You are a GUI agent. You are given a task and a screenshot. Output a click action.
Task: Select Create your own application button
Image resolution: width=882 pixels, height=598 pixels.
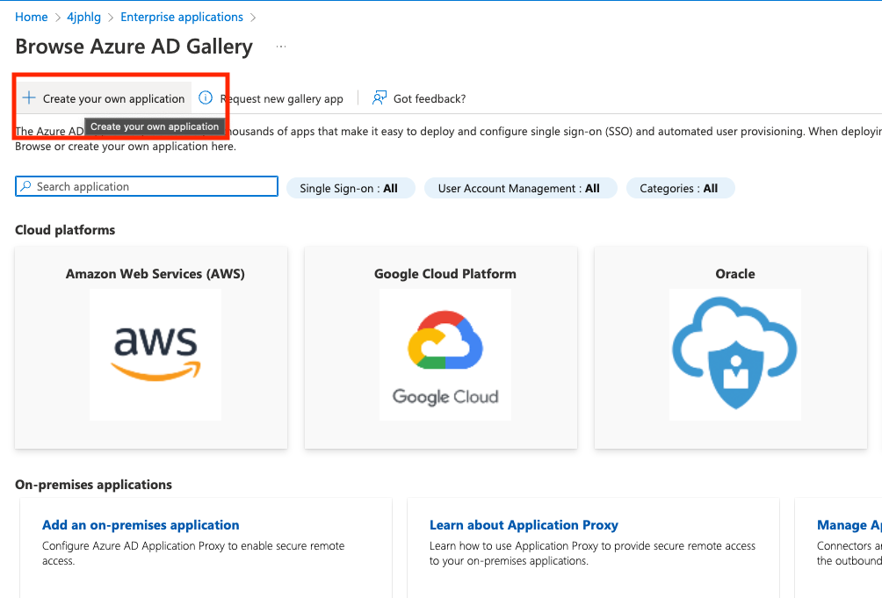(x=104, y=98)
